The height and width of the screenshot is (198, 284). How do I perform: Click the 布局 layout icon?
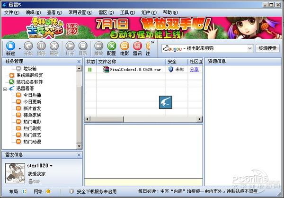click(x=24, y=191)
